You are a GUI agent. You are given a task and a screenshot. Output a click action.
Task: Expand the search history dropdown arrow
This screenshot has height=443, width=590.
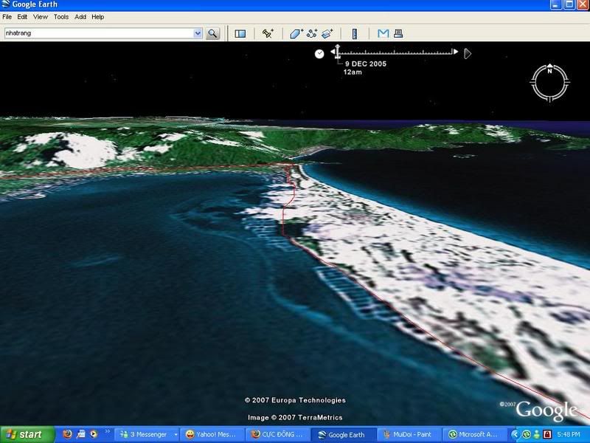[x=198, y=33]
